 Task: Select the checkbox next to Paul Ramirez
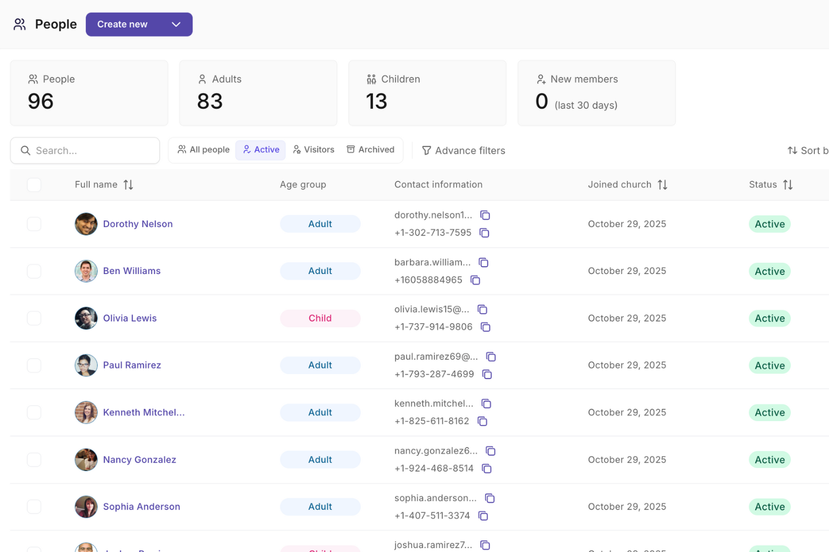(34, 365)
